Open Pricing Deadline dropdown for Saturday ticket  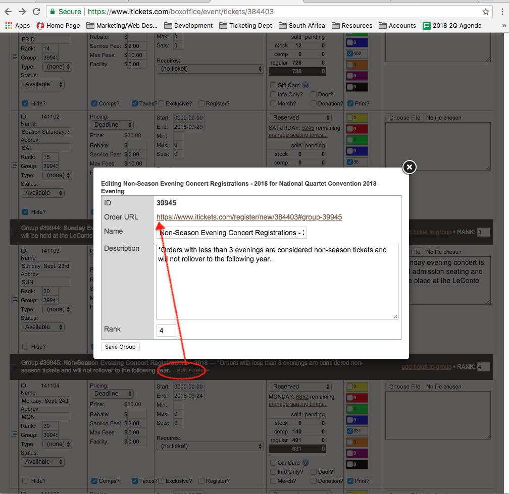(x=112, y=125)
